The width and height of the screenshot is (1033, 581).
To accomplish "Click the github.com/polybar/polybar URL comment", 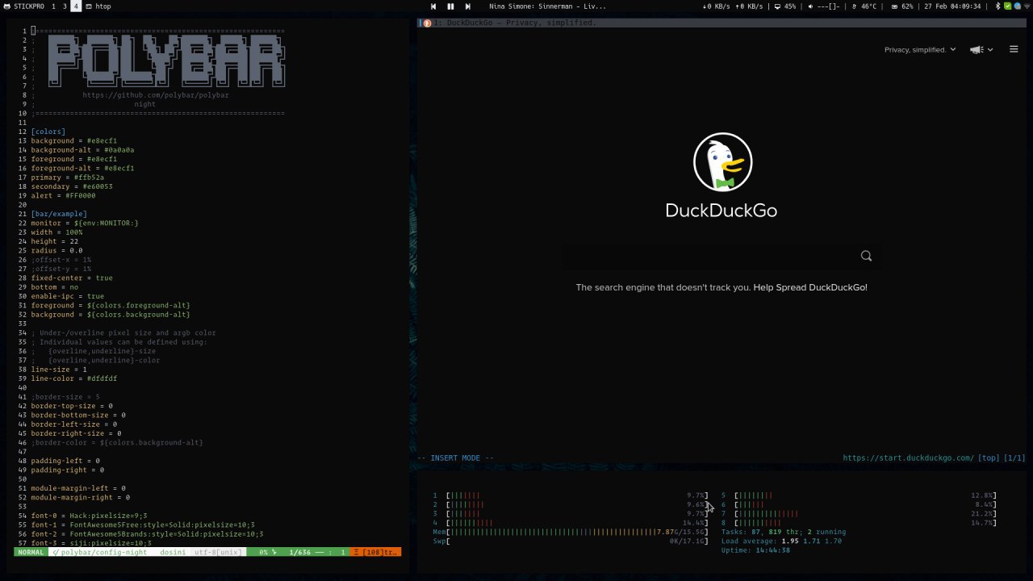I will [156, 95].
